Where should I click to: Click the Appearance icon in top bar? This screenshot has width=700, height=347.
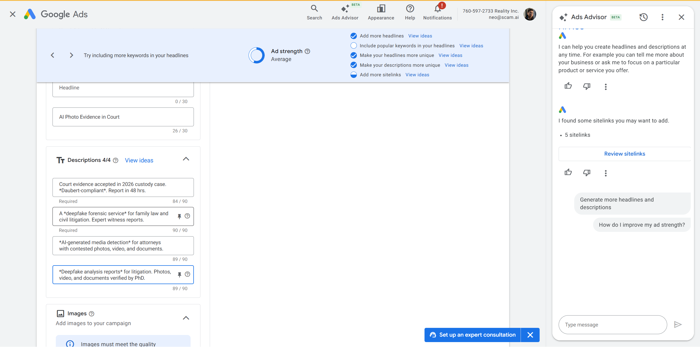[381, 8]
